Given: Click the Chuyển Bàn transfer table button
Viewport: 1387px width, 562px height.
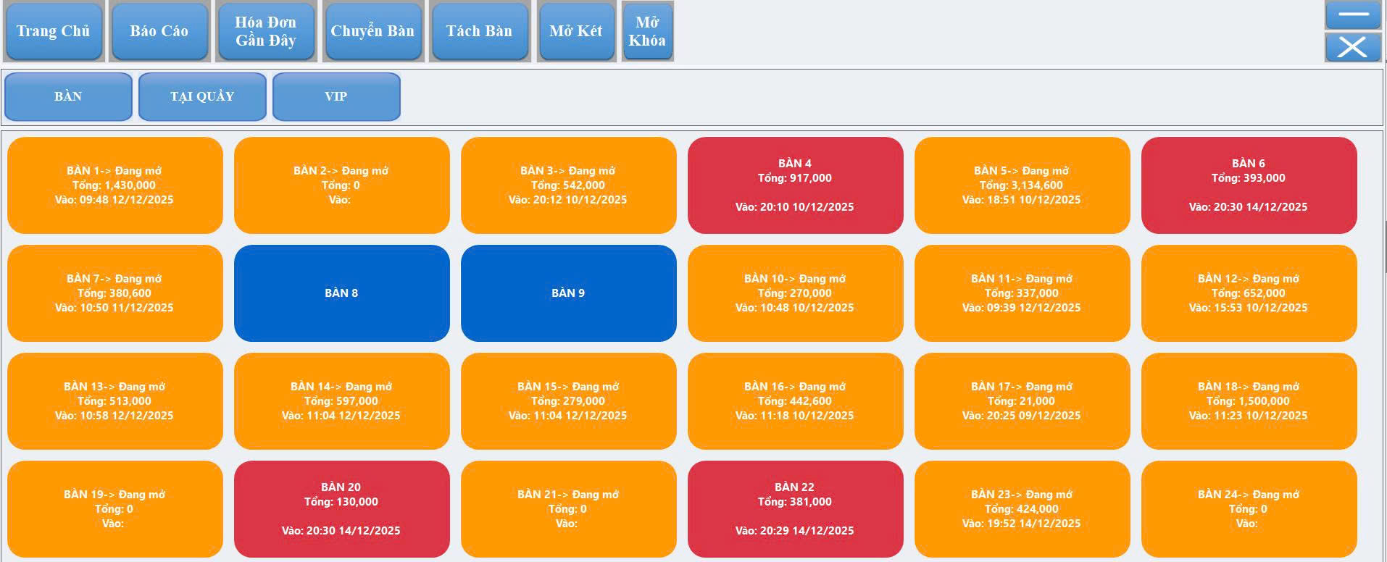Looking at the screenshot, I should pyautogui.click(x=372, y=31).
